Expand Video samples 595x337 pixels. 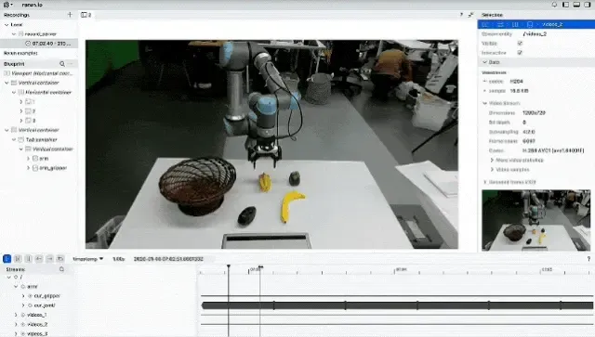pos(492,170)
